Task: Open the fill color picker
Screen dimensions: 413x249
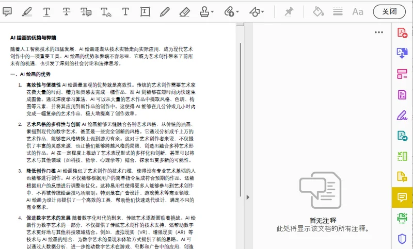Action: (318, 11)
